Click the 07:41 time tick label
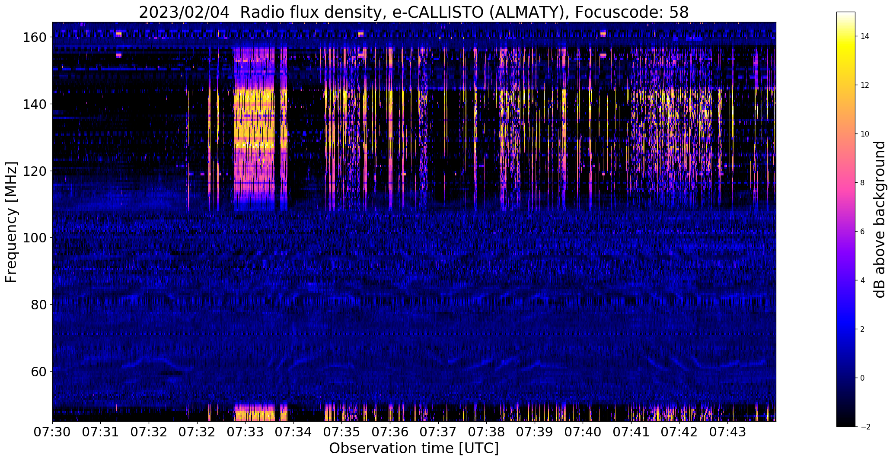893x461 pixels. tap(631, 432)
